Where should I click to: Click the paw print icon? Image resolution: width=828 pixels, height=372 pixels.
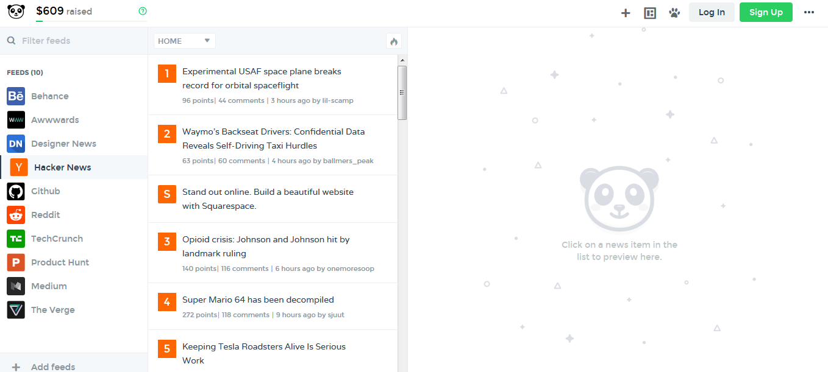(x=674, y=13)
